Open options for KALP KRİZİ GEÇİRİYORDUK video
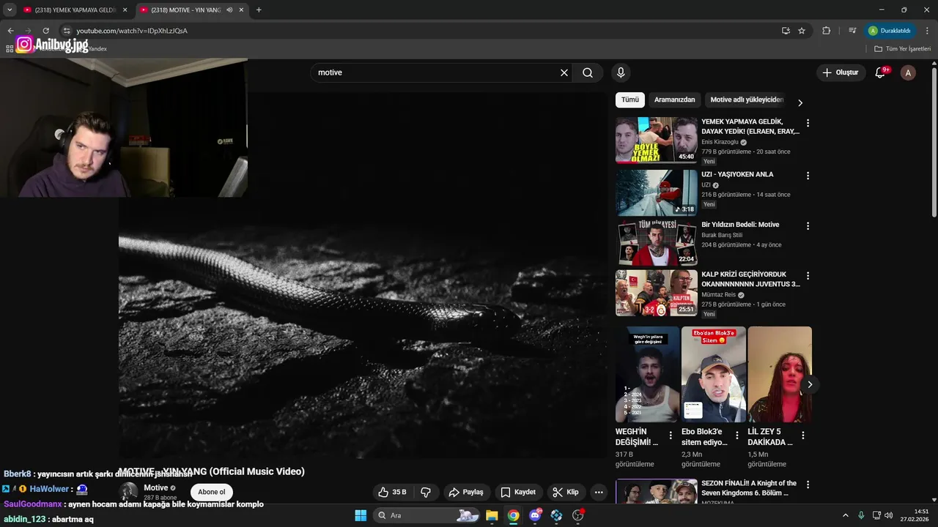The image size is (938, 527). coord(808,276)
